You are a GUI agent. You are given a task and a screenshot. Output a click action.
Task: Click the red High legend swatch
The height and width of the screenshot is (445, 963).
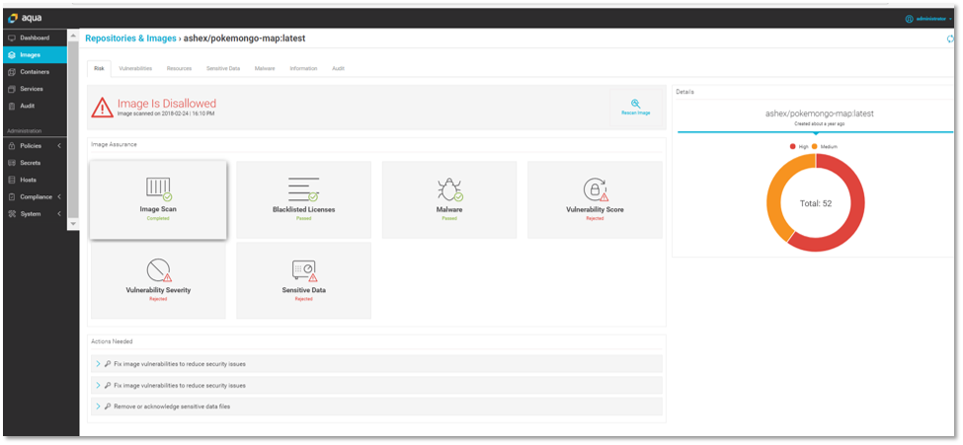click(x=792, y=147)
